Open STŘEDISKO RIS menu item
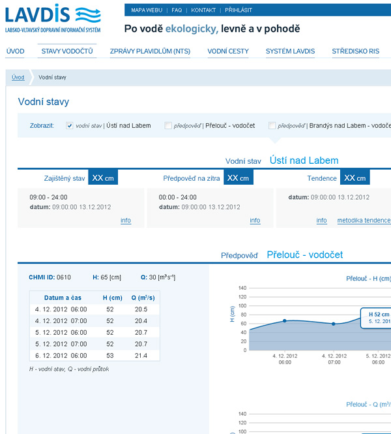The width and height of the screenshot is (391, 434). (x=356, y=51)
